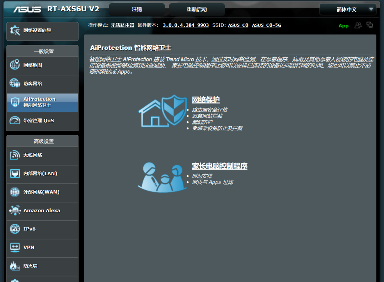384x282 pixels.
Task: Click the wireless network signal icon
Action: 15,155
